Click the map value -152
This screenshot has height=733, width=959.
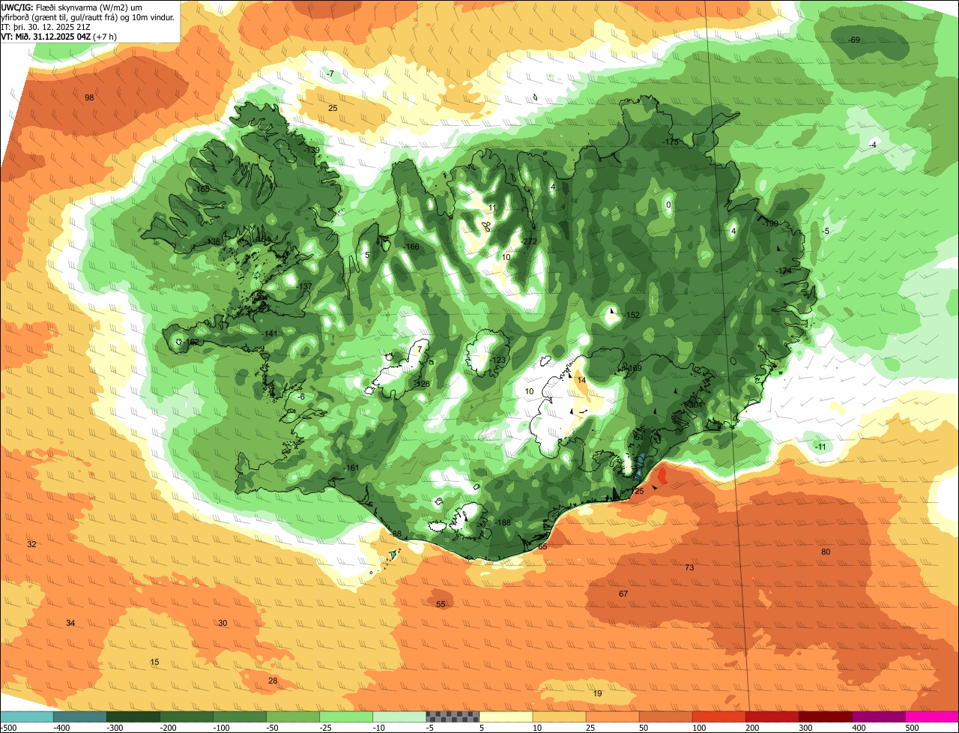point(632,316)
